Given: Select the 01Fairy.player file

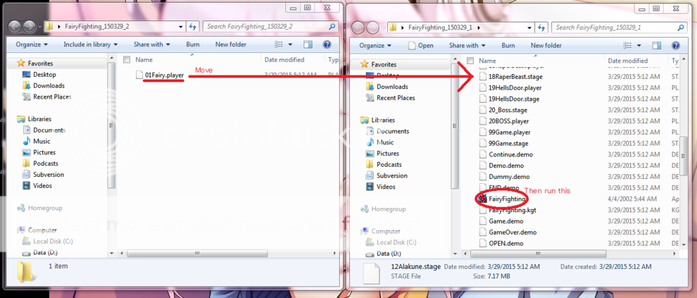Looking at the screenshot, I should tap(163, 75).
